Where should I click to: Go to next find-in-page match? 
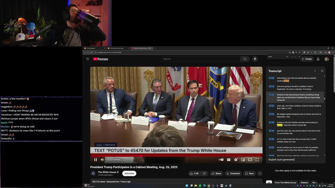(x=296, y=57)
